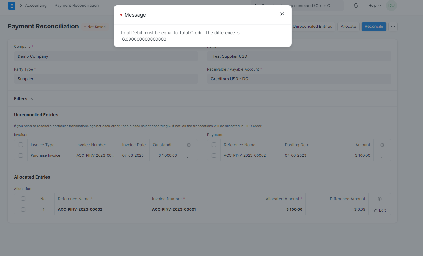
Task: Open column settings for the Allocation table
Action: [379, 199]
